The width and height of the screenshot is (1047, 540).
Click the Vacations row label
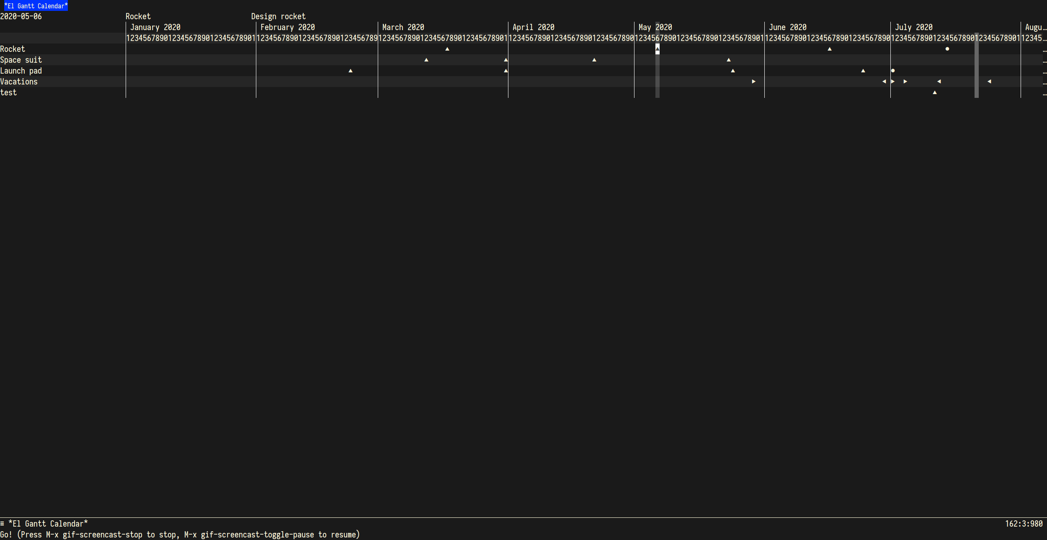pyautogui.click(x=19, y=82)
